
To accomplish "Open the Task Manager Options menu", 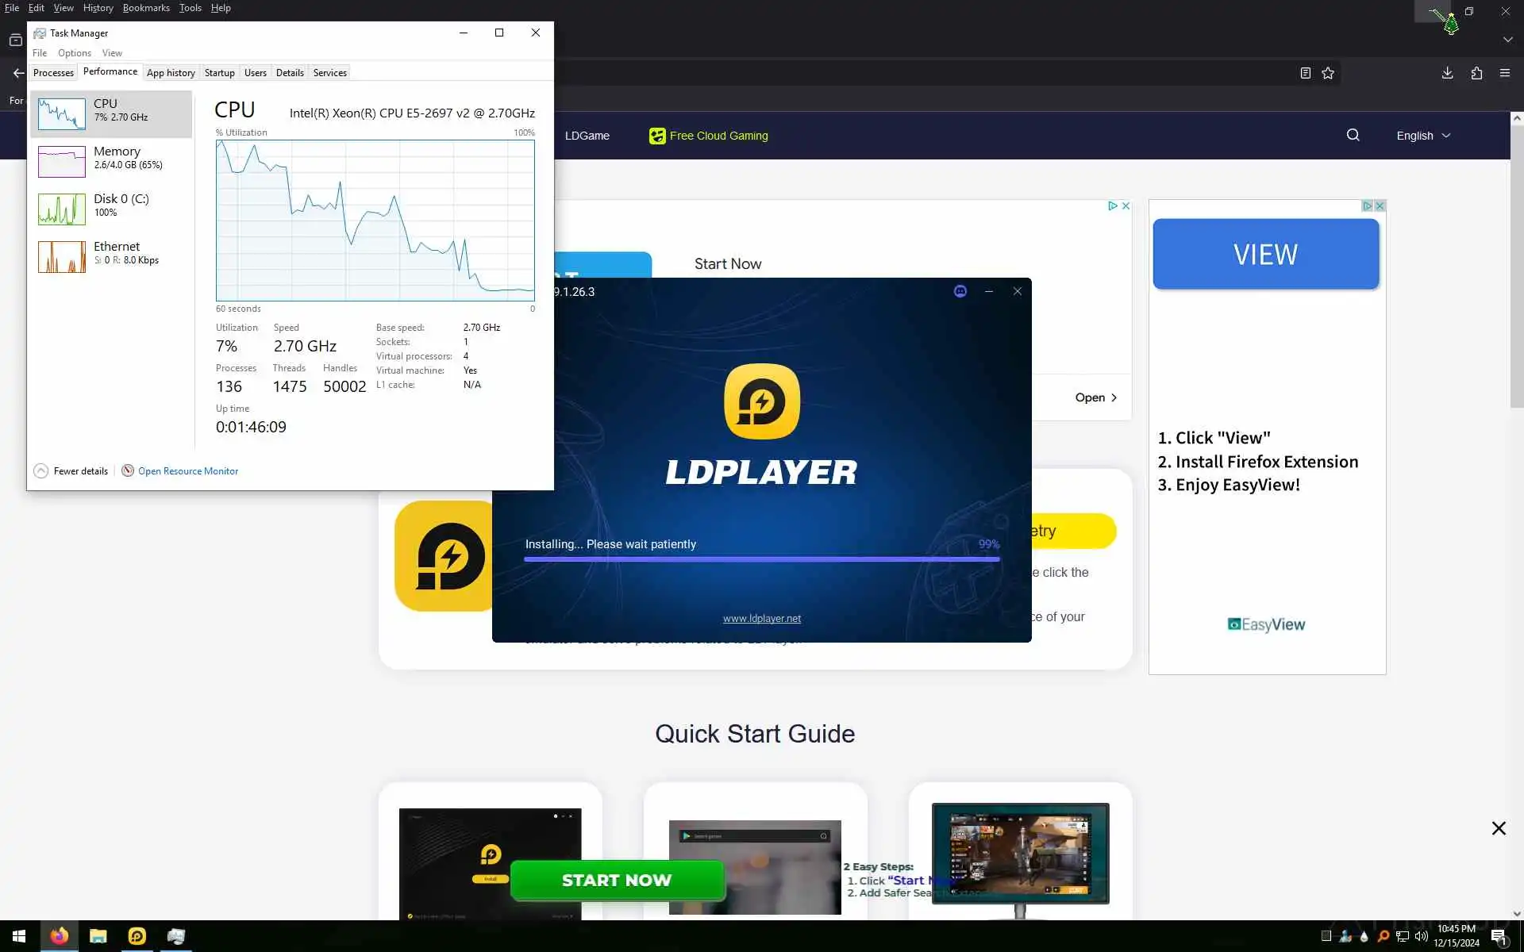I will coord(74,53).
